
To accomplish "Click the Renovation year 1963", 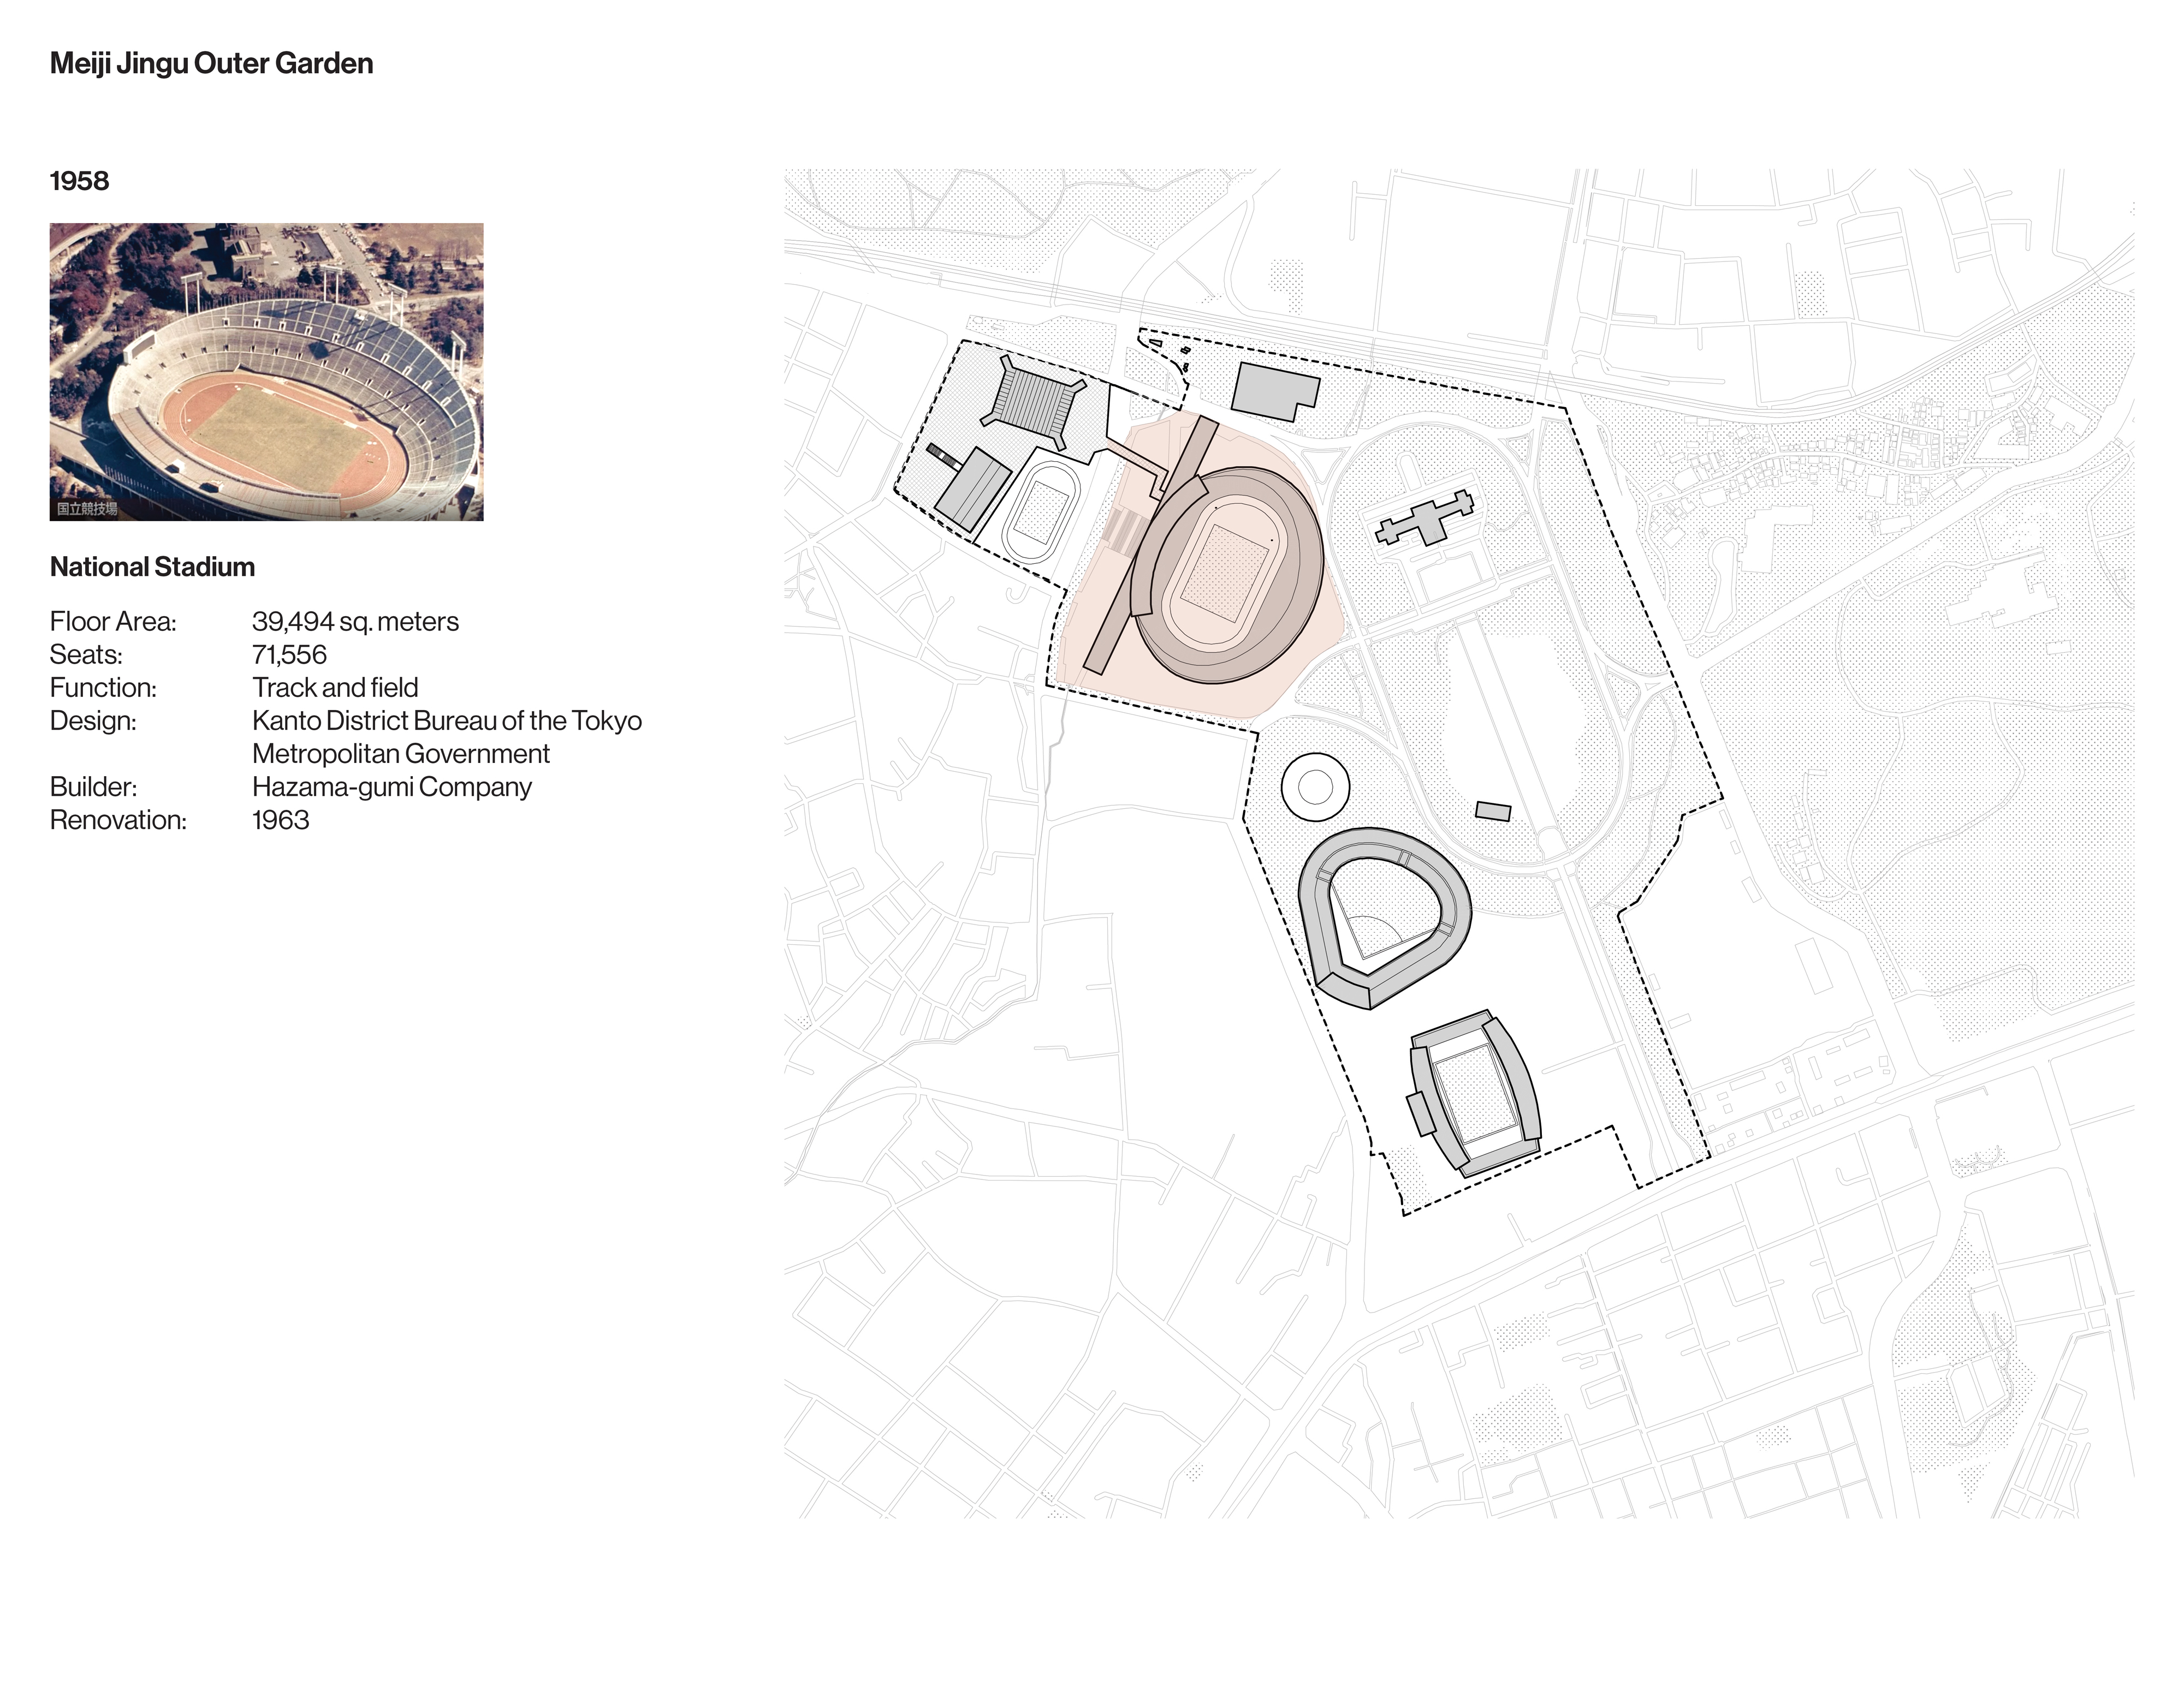I will (x=280, y=820).
